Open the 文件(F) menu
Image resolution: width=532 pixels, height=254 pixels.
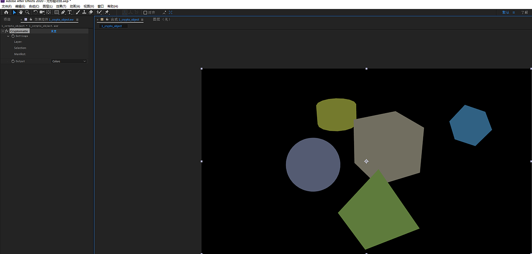coord(6,7)
